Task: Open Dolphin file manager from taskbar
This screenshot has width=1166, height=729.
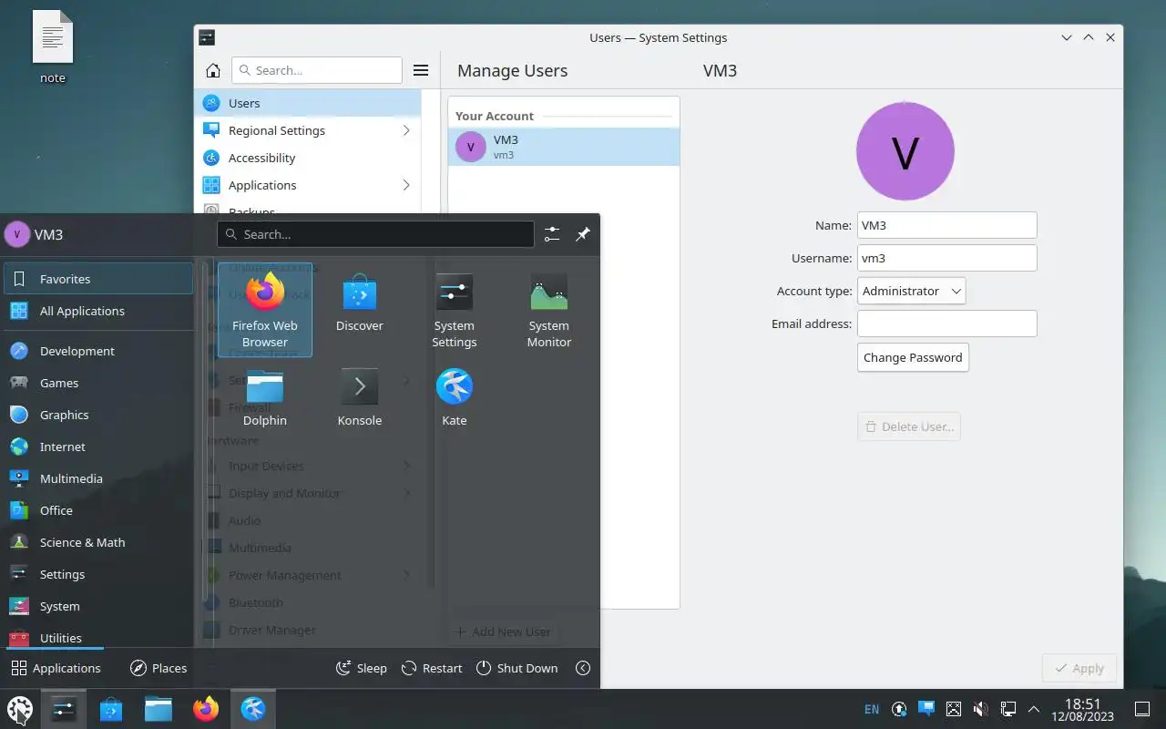Action: point(159,708)
